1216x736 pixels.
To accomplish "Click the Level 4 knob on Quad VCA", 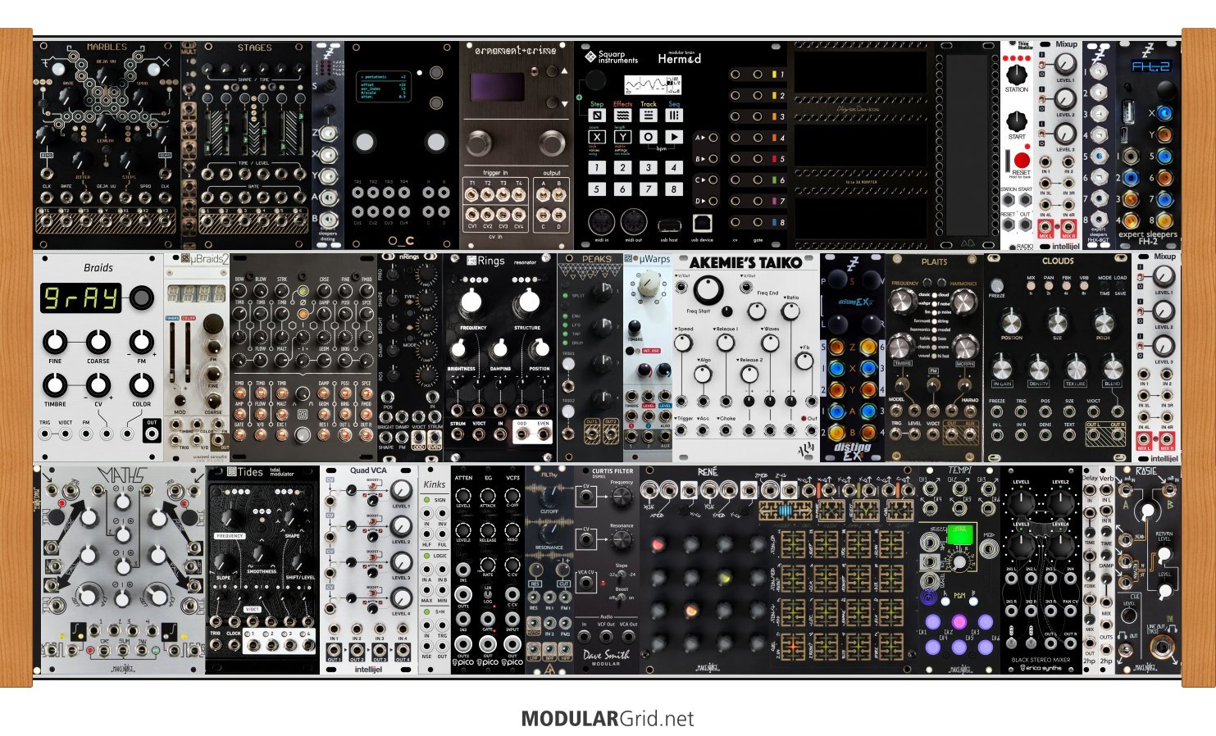I will (401, 597).
